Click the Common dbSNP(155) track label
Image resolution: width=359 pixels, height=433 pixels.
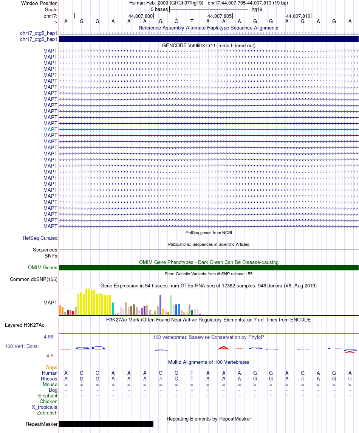click(34, 279)
